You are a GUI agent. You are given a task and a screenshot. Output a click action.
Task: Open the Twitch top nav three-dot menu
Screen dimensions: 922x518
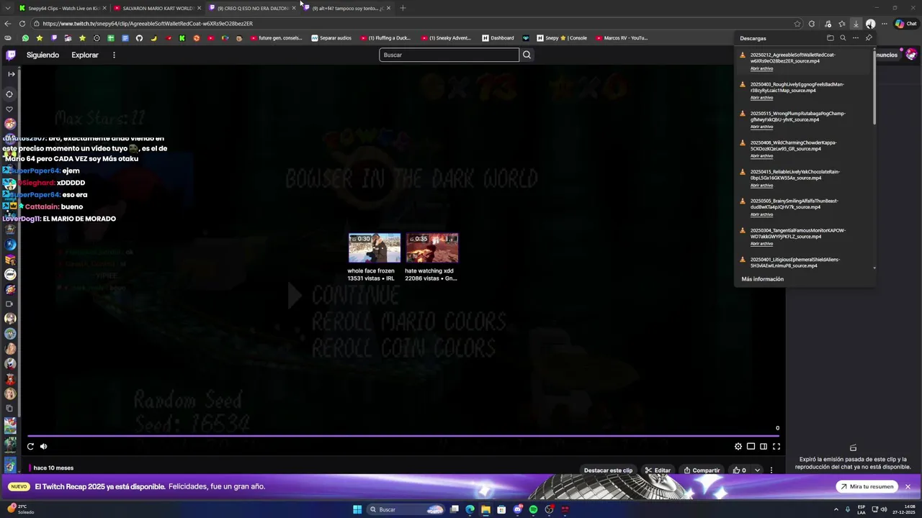pyautogui.click(x=114, y=55)
